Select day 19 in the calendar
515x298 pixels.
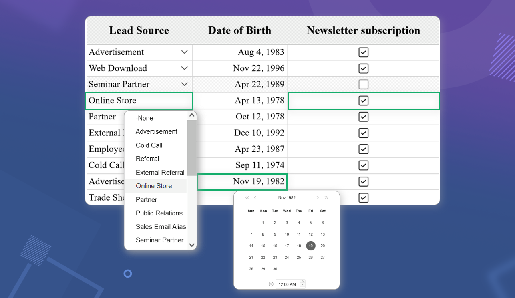click(311, 246)
